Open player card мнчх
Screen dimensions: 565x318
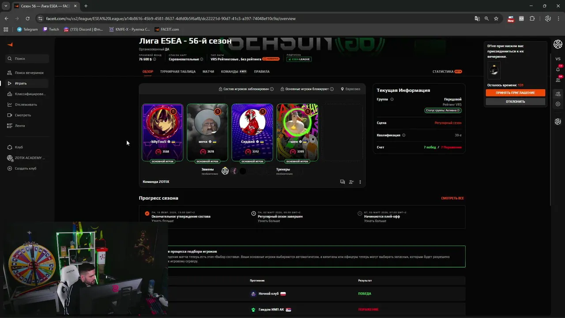pyautogui.click(x=207, y=132)
